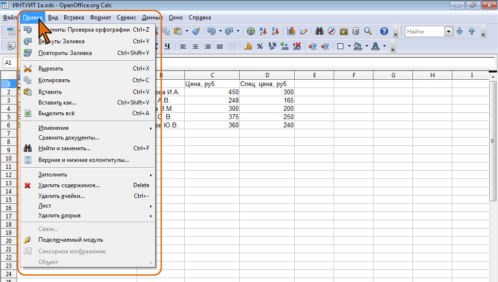Screen dimensions: 498x282
Task: Choose Удалить содержимое... menu entry
Action: tap(88, 185)
